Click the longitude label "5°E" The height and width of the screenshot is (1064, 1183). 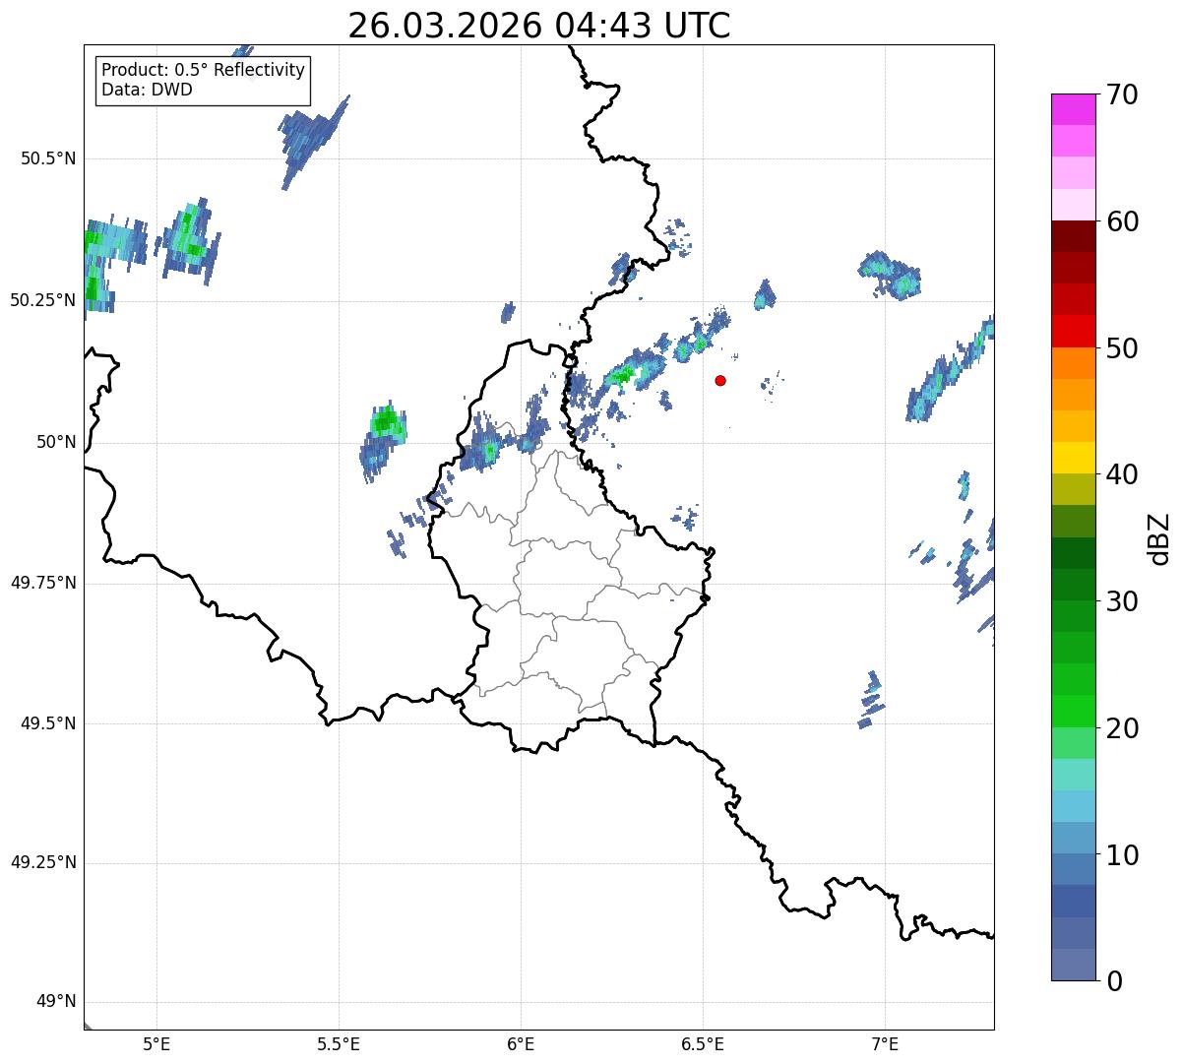tap(156, 1043)
